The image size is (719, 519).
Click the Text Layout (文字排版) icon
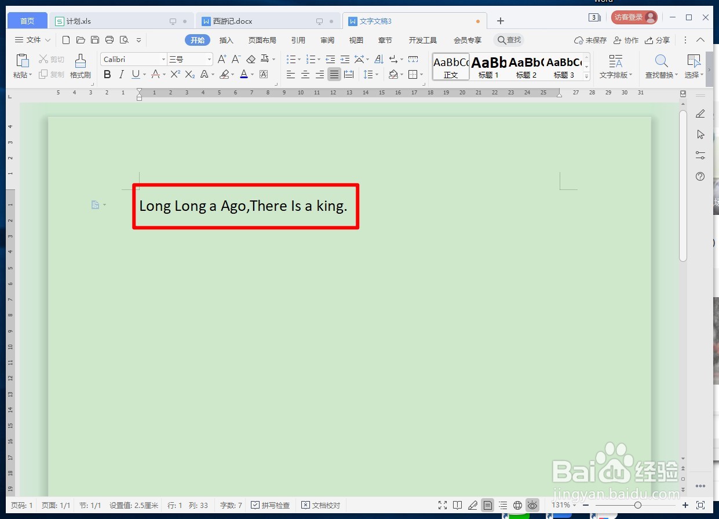click(x=616, y=61)
